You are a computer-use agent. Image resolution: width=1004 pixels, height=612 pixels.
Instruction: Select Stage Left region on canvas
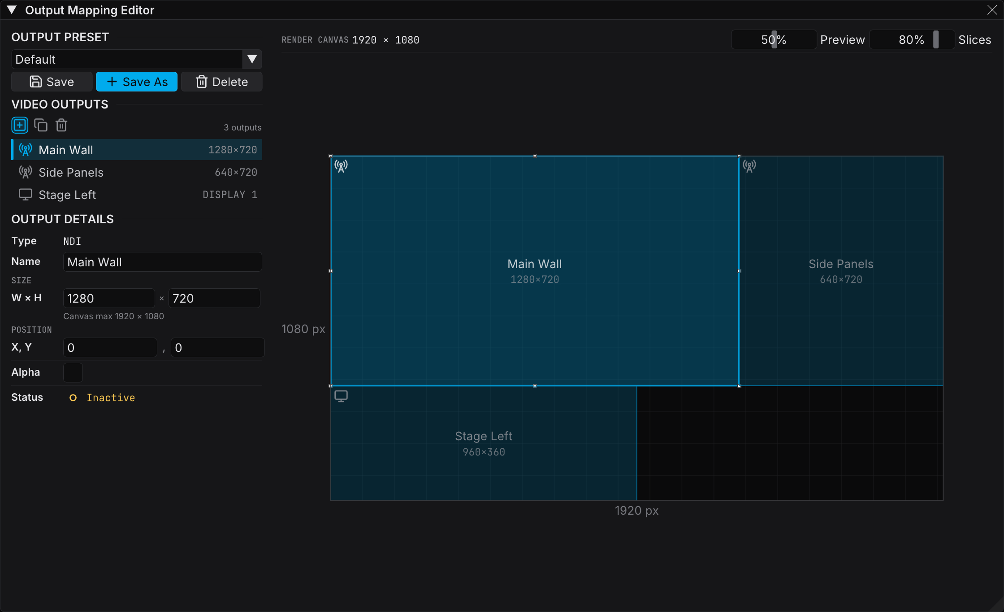coord(484,443)
